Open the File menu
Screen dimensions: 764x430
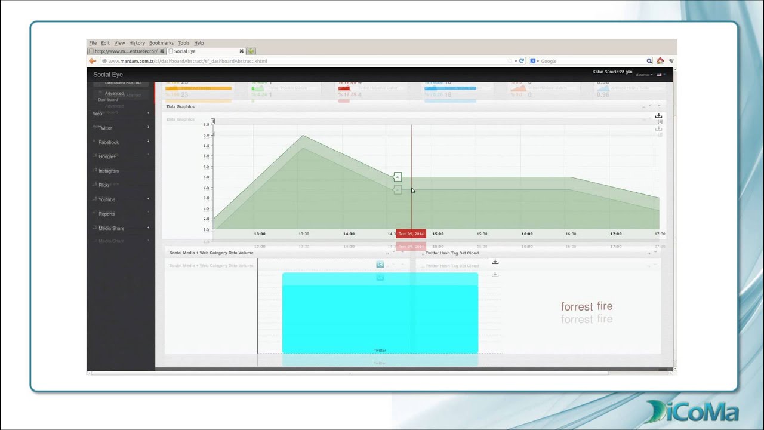(93, 43)
